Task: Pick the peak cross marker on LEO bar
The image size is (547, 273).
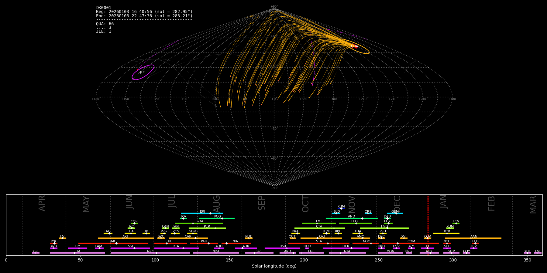Action: click(x=356, y=223)
